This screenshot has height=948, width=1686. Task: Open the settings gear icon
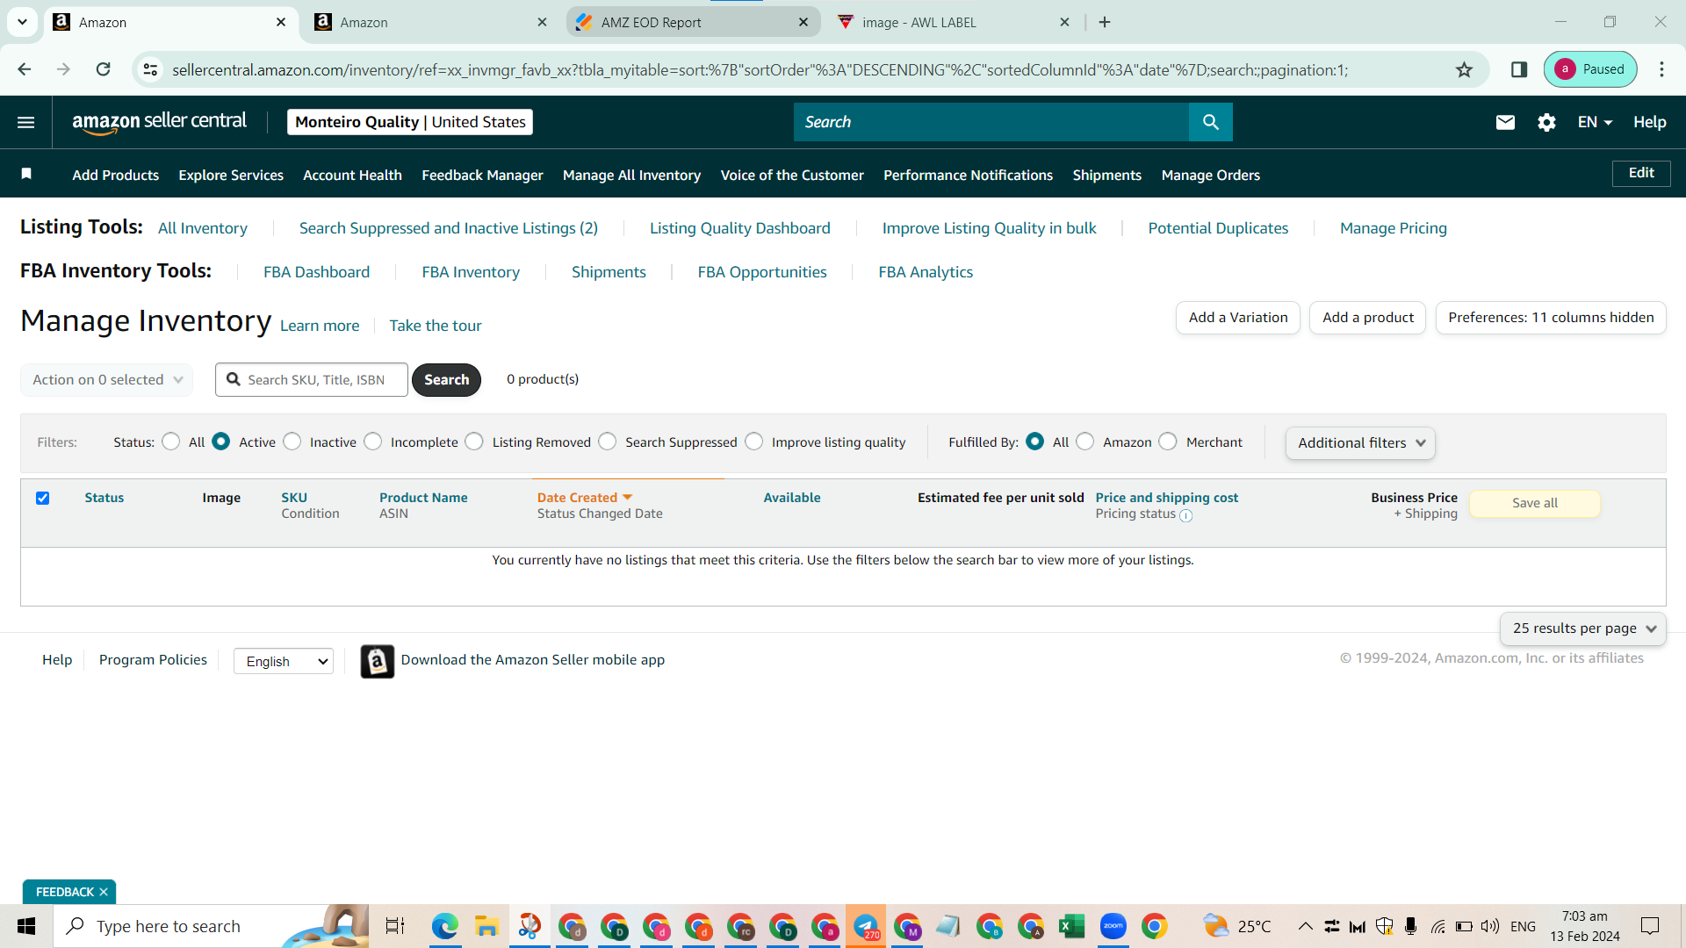coord(1546,122)
